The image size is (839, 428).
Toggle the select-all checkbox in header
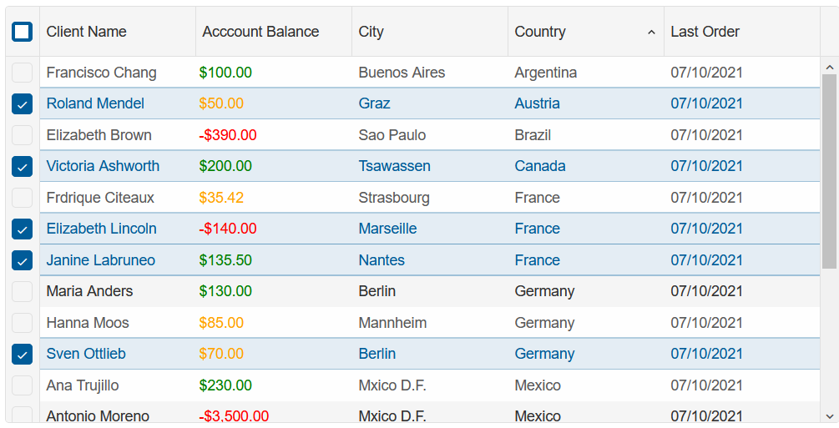[x=22, y=32]
